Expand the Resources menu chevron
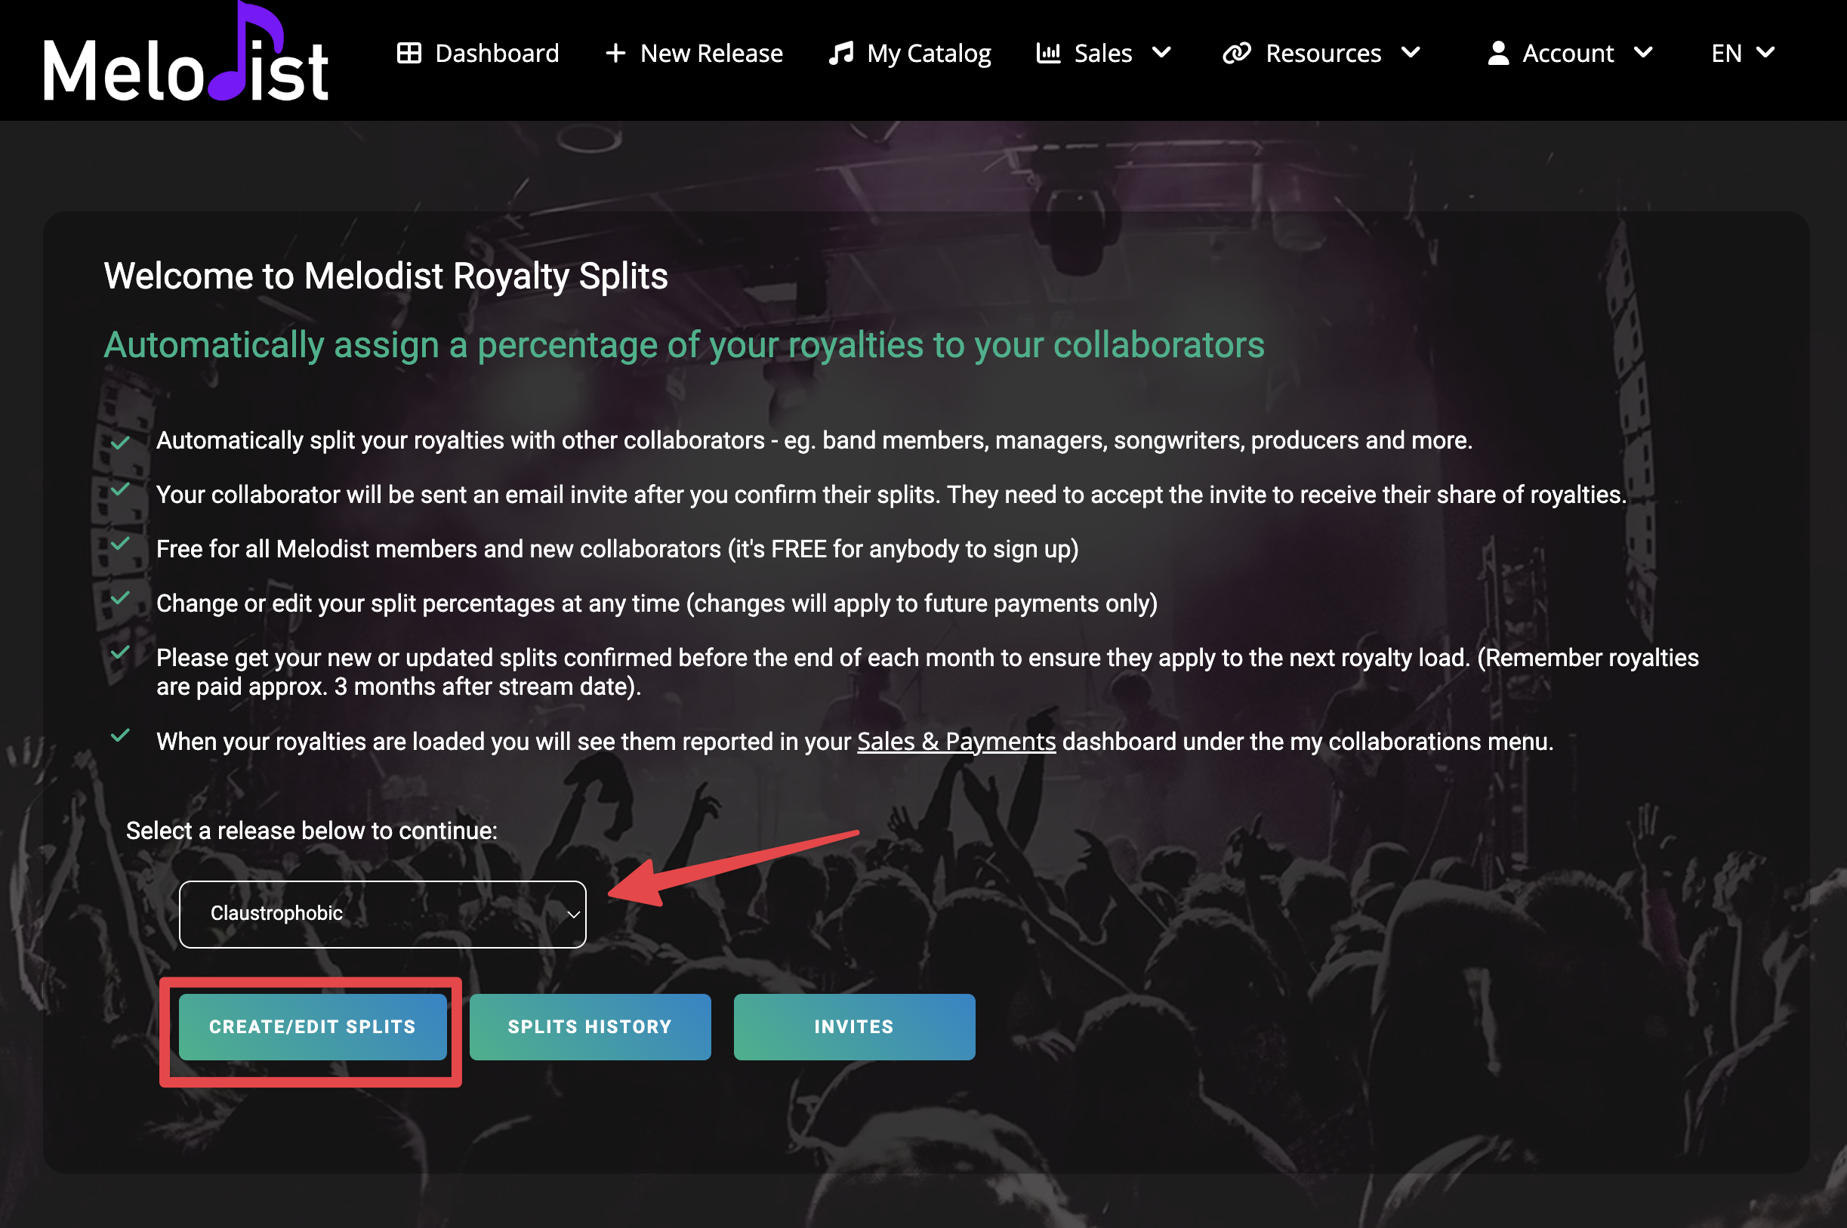This screenshot has height=1228, width=1847. [x=1411, y=52]
